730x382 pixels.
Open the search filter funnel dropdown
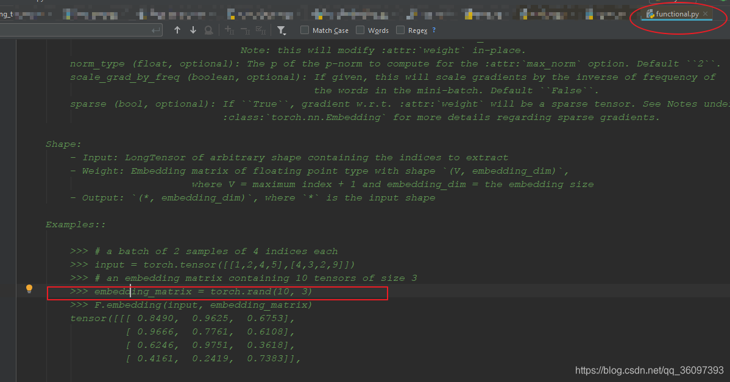(281, 30)
